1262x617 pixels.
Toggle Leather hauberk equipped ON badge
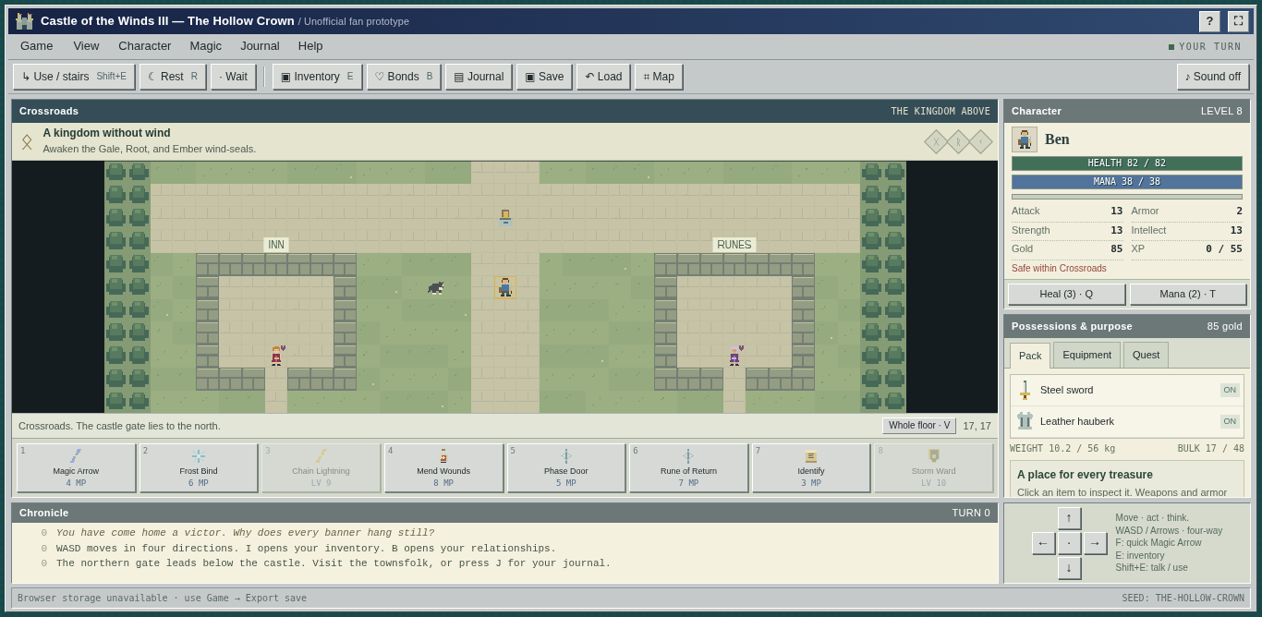(x=1230, y=421)
